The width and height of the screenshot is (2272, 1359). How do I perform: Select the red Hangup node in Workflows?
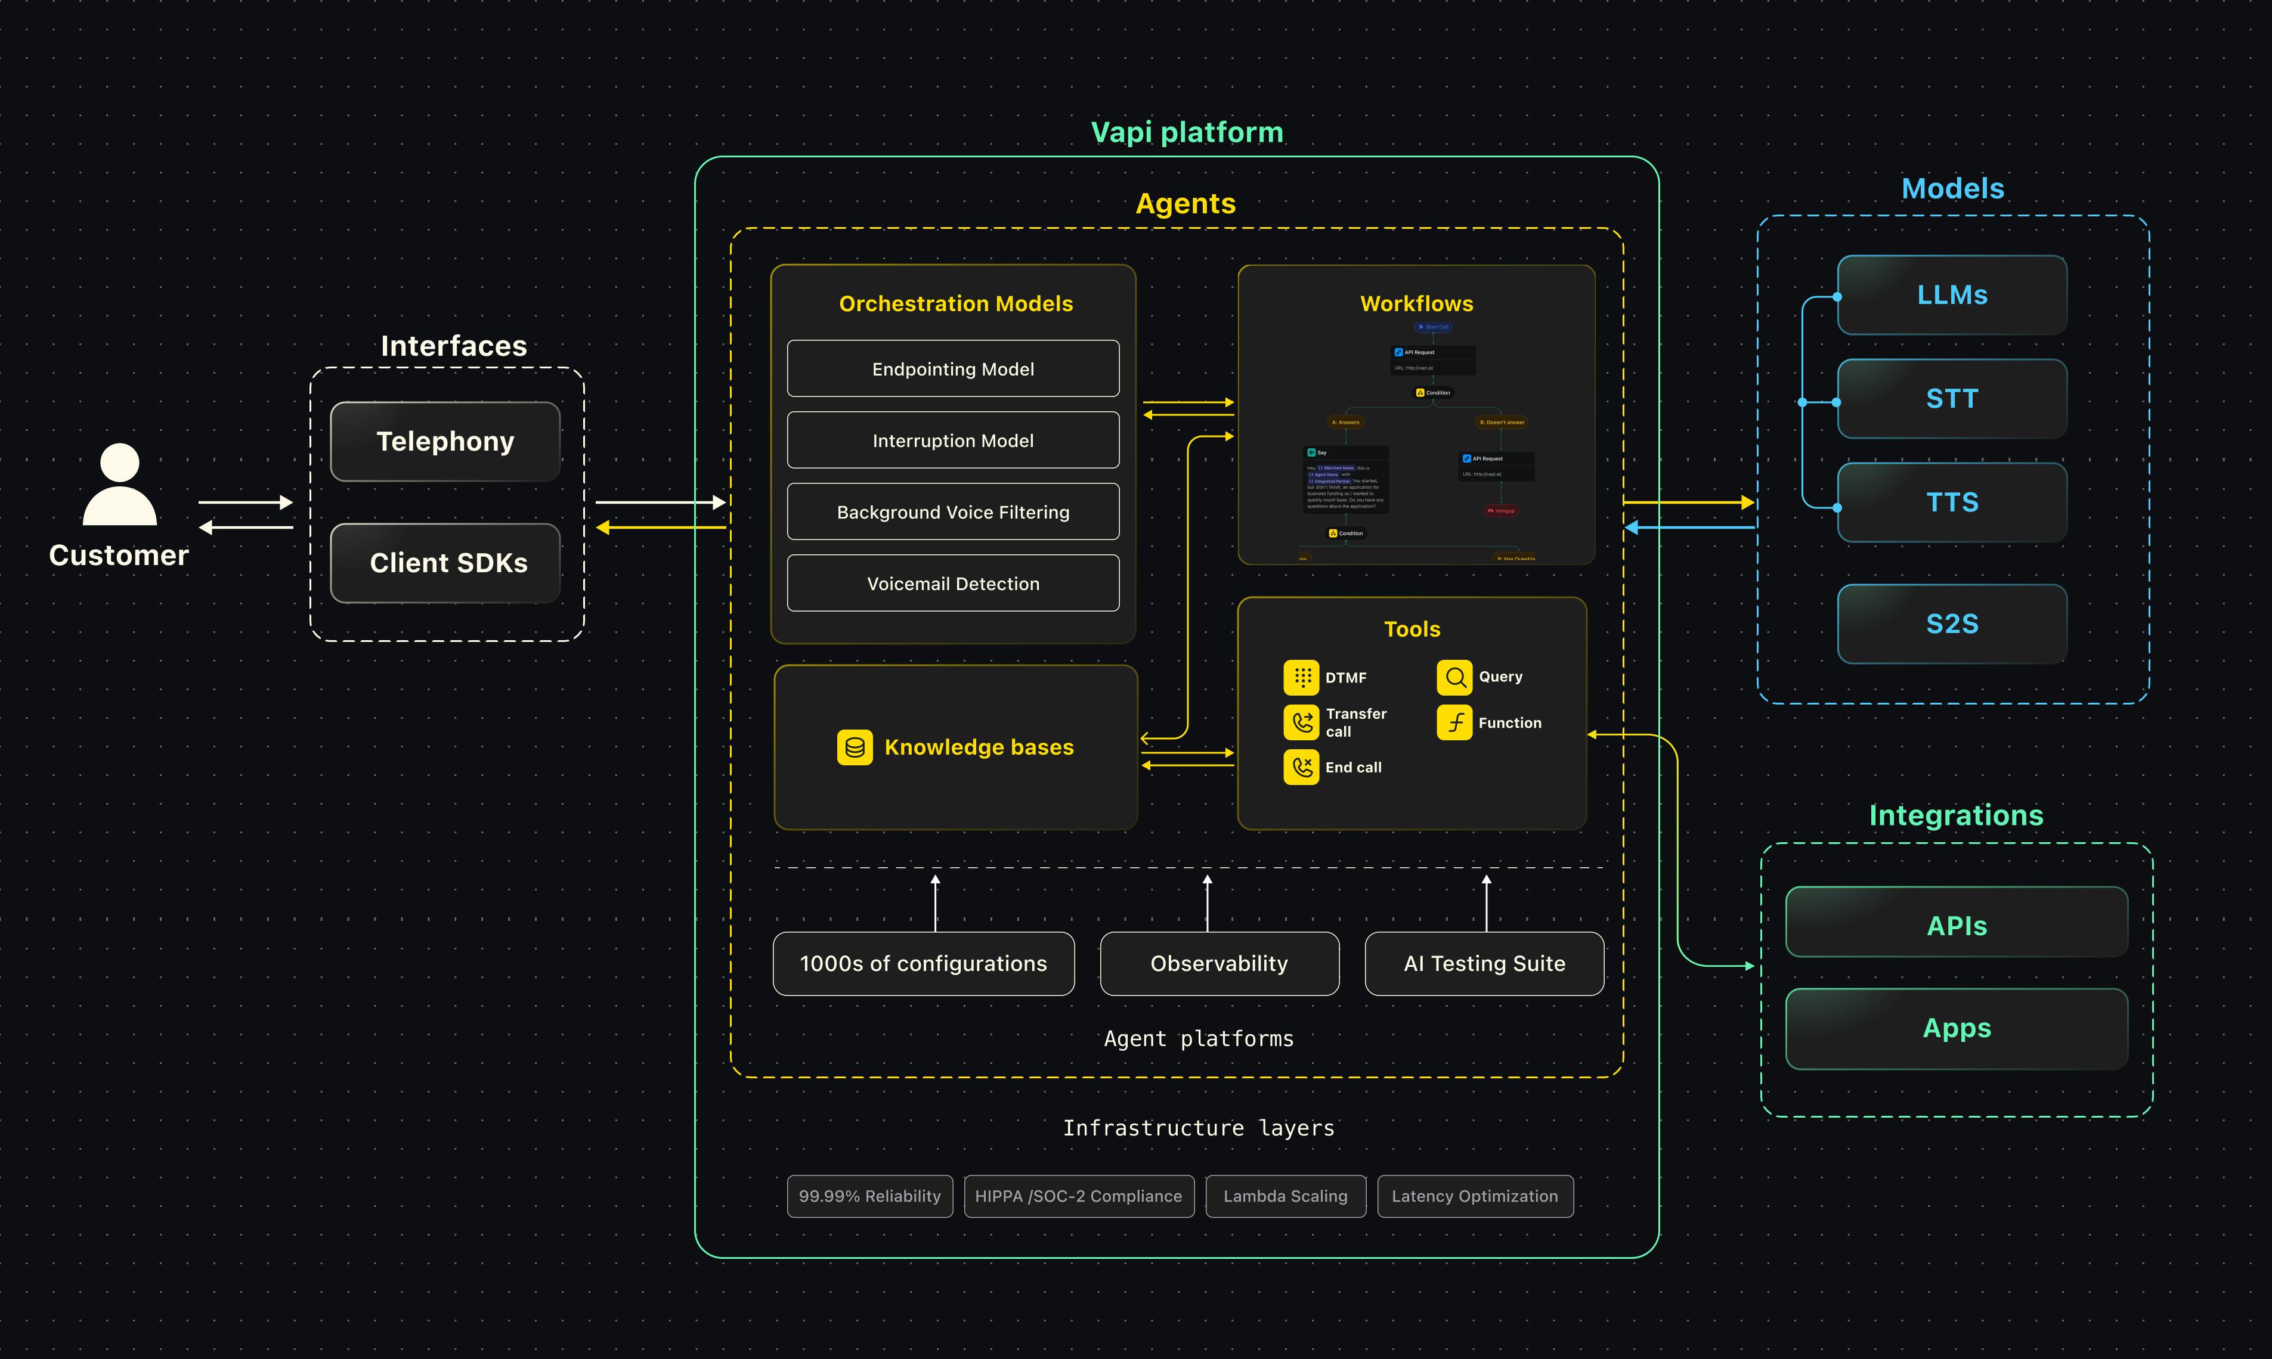tap(1502, 511)
